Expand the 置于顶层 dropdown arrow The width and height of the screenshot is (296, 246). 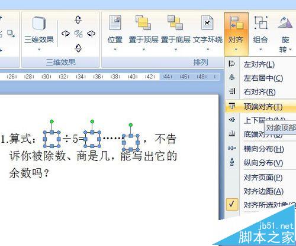click(144, 50)
